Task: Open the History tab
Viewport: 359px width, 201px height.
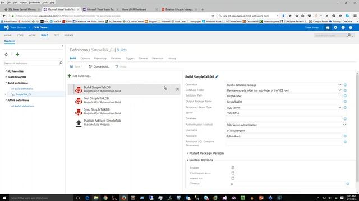Action: [172, 58]
